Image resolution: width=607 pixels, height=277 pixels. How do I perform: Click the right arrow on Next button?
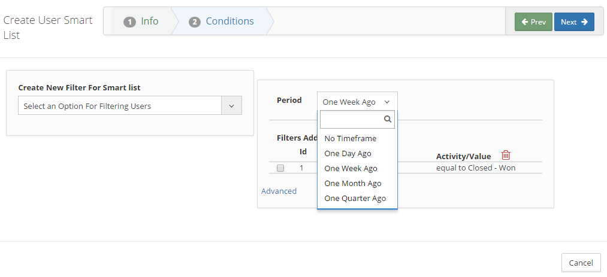point(585,22)
